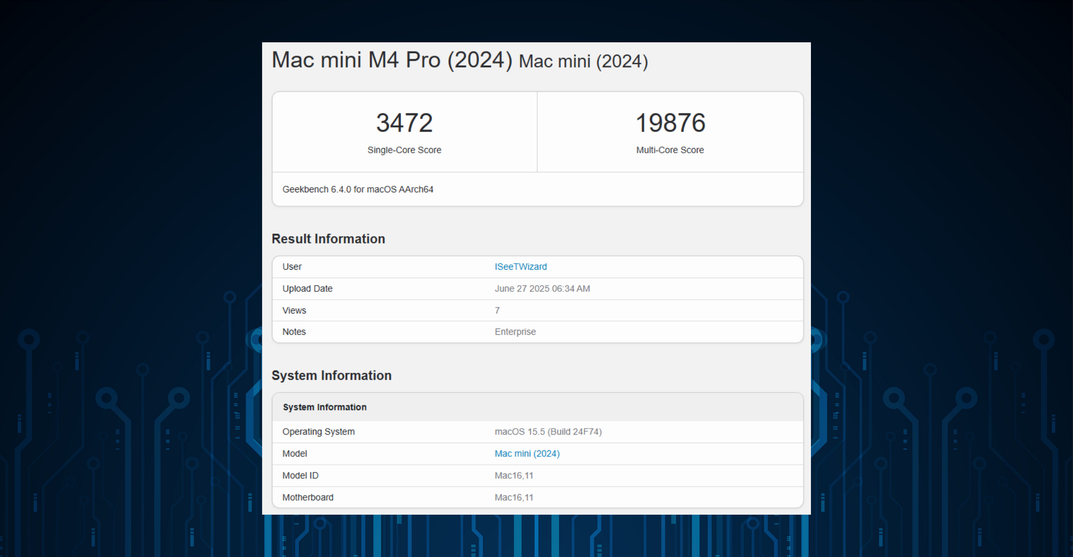
Task: Select the Single-Core Score label
Action: 404,150
